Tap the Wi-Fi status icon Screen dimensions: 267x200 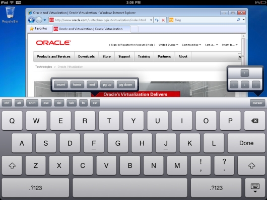[12, 3]
